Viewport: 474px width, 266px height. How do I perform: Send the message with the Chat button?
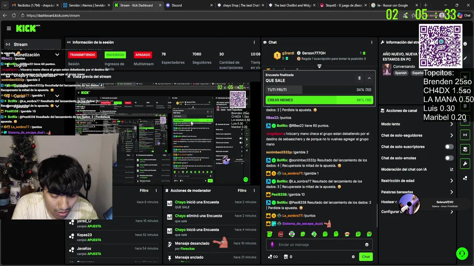(x=366, y=257)
